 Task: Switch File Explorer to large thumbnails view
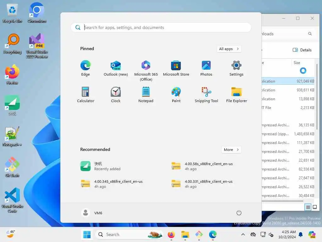point(315,207)
